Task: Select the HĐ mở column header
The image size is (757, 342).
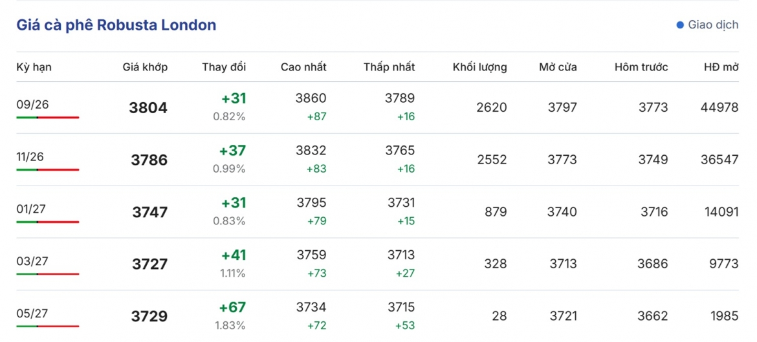Action: coord(721,67)
